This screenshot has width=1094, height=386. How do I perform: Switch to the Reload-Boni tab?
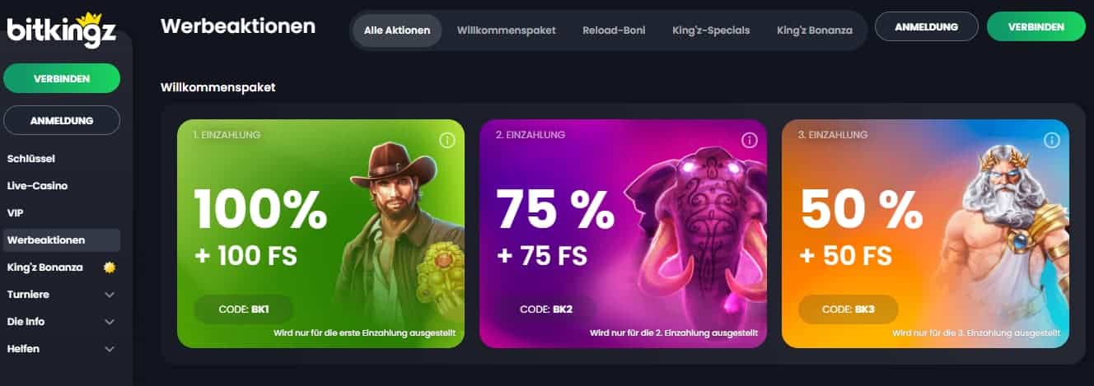tap(614, 30)
